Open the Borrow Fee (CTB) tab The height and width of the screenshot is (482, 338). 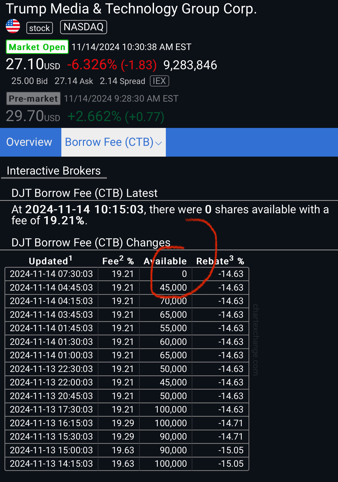coord(113,142)
